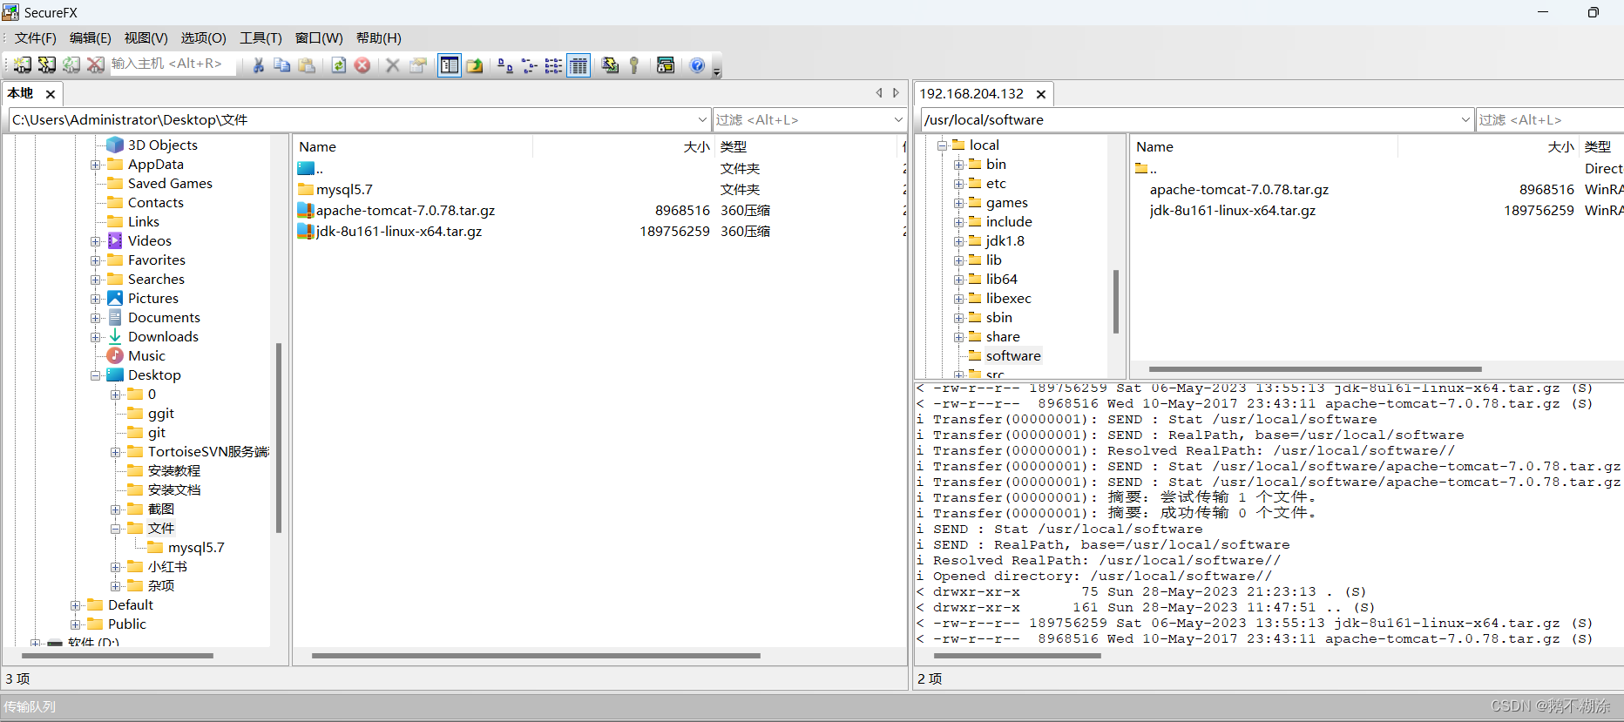Select local apache-tomcat-7.0.78.tar.gz file
Viewport: 1624px width, 722px height.
405,210
